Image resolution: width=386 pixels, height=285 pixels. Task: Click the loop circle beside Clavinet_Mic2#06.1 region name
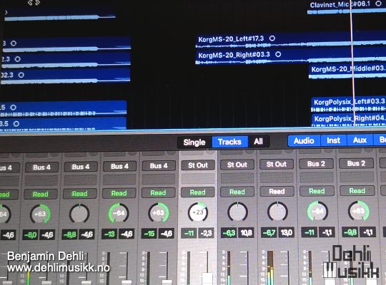[378, 4]
